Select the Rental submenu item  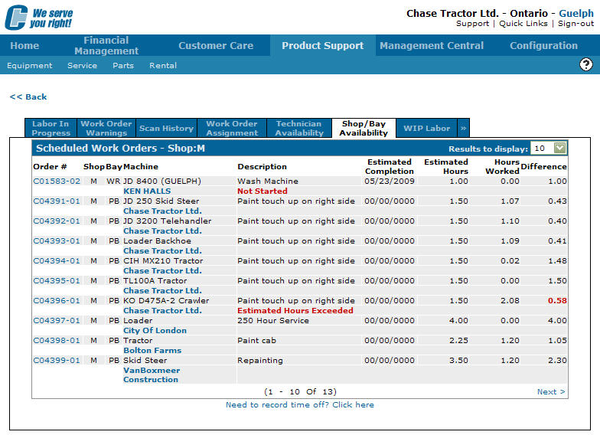click(162, 66)
